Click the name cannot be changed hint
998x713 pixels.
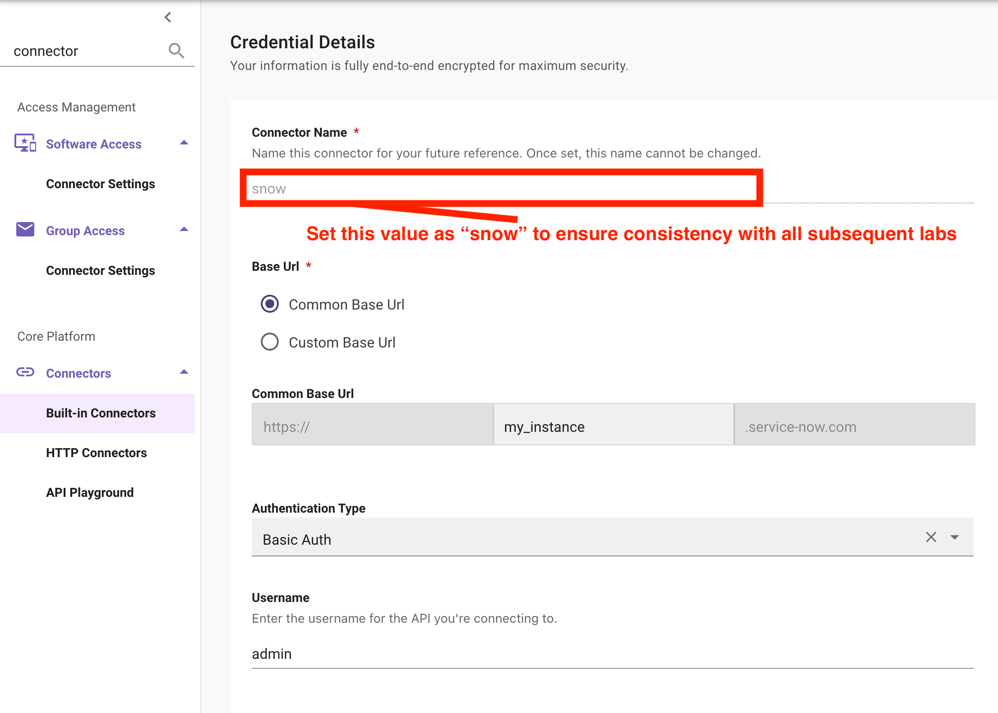pos(506,153)
